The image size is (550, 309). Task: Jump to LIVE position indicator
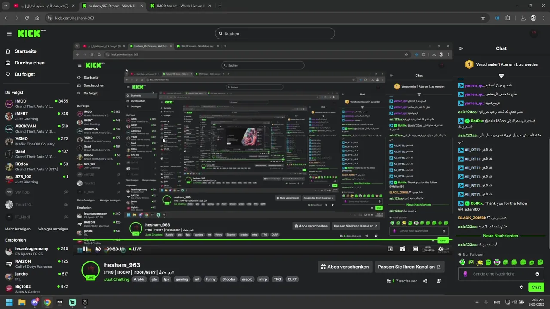click(135, 249)
